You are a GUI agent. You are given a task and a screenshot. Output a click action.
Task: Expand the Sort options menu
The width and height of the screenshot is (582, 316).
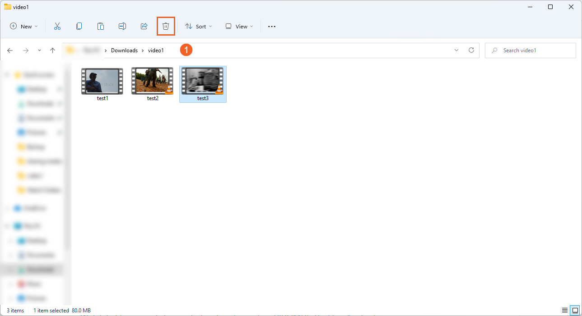199,27
